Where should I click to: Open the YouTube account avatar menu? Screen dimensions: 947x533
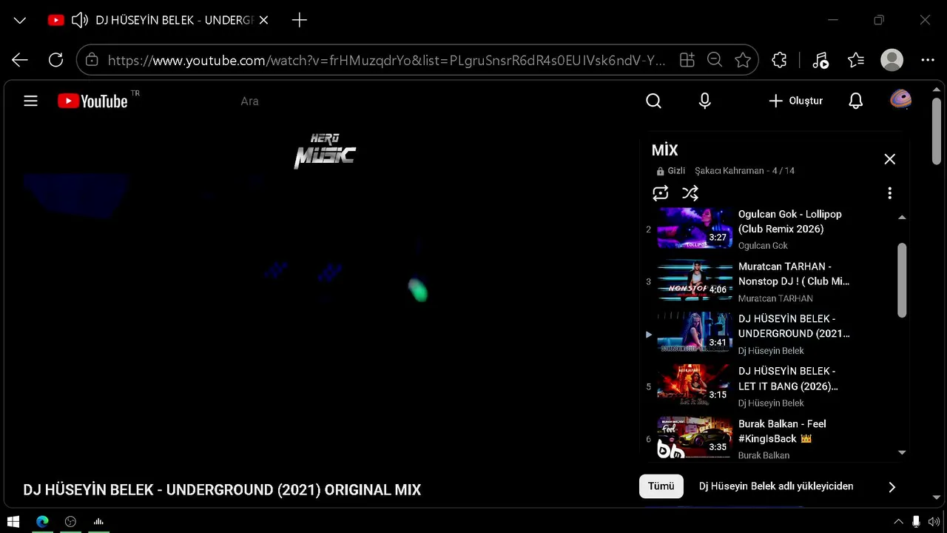pos(900,100)
